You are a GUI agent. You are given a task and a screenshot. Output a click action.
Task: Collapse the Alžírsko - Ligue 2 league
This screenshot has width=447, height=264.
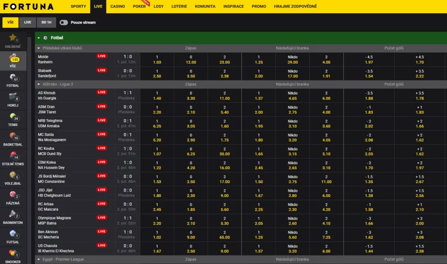coord(39,84)
